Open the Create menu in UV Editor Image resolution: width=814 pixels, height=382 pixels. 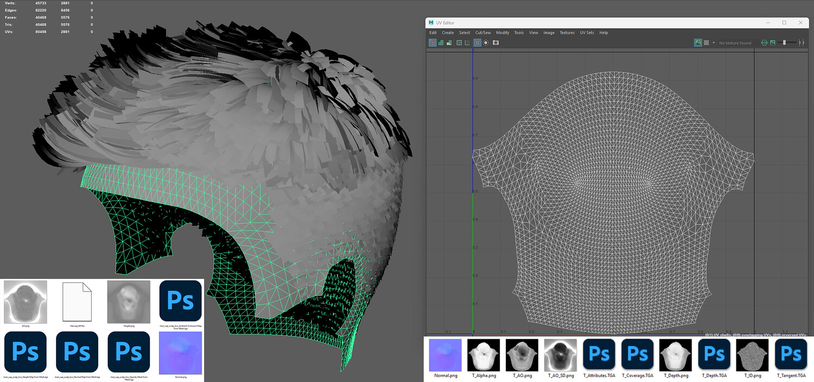click(x=448, y=33)
